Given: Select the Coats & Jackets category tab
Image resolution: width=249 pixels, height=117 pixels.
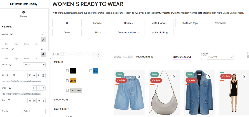Looking at the screenshot, I should click(159, 23).
